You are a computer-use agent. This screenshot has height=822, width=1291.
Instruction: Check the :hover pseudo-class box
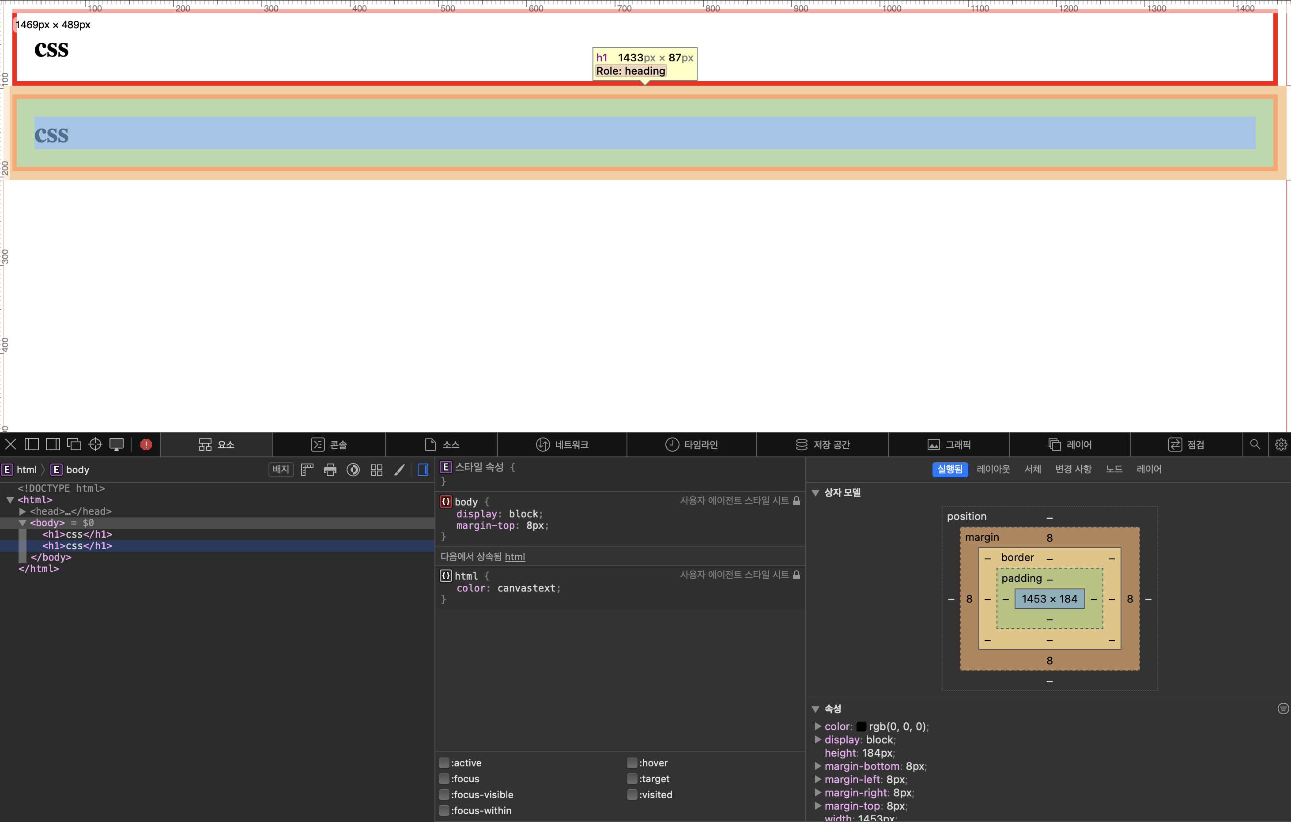(x=632, y=762)
